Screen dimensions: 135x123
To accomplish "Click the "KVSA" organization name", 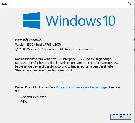I will [23, 102].
